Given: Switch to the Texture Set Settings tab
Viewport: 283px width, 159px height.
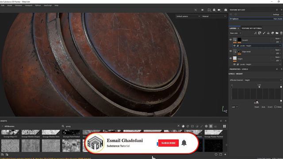Looking at the screenshot, I should click(x=252, y=28).
